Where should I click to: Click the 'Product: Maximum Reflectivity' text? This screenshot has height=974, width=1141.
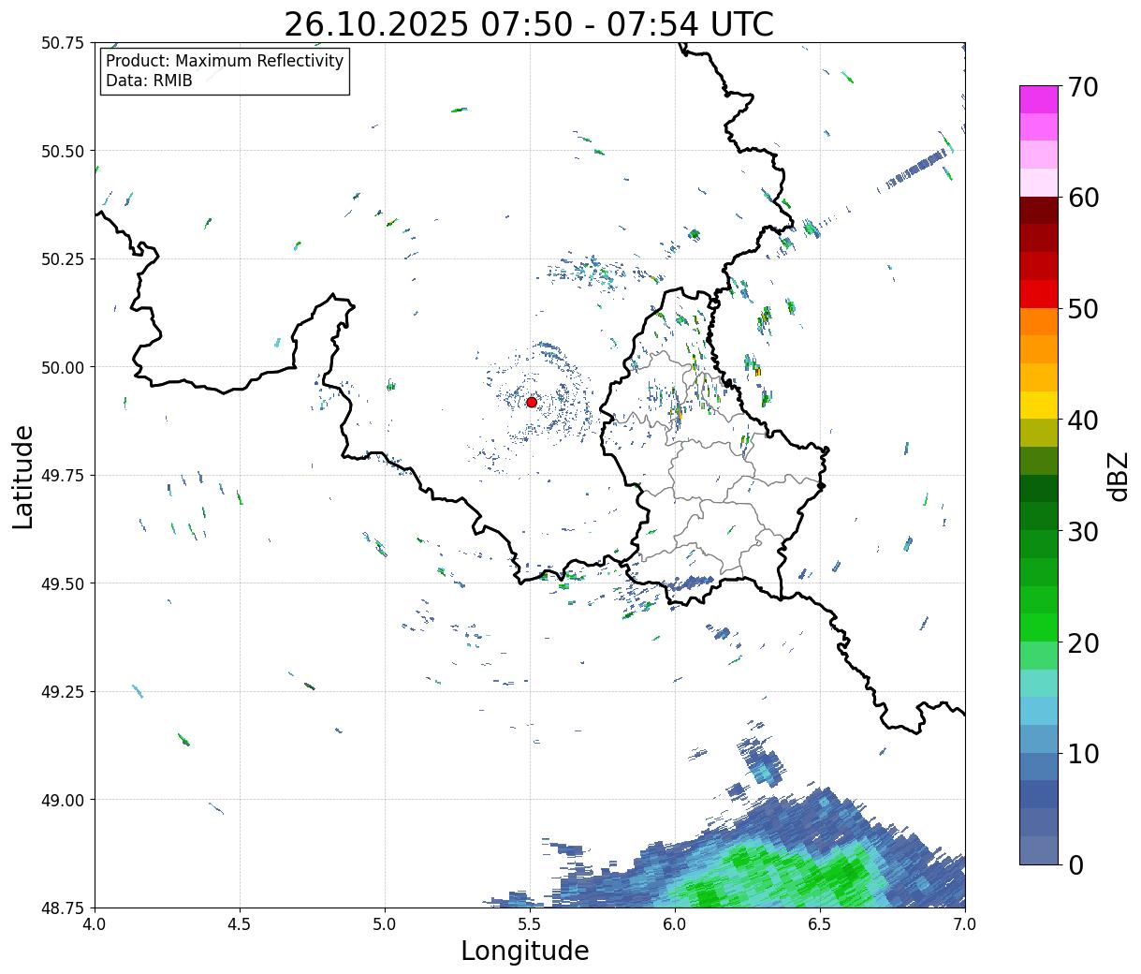click(x=225, y=61)
